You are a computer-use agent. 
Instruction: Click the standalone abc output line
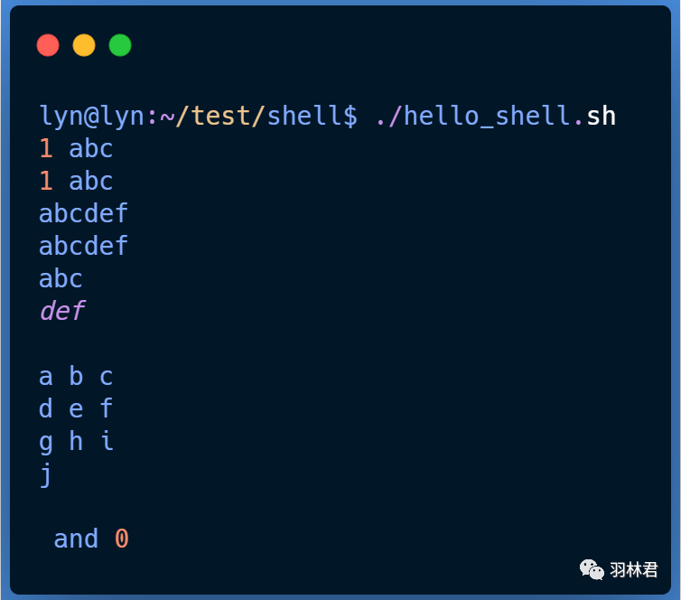point(61,278)
